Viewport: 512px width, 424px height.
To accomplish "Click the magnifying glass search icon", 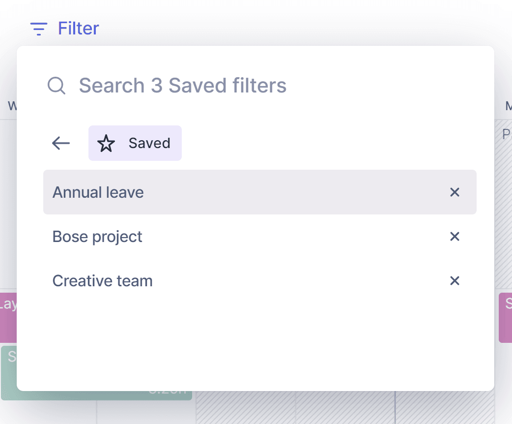I will [57, 86].
